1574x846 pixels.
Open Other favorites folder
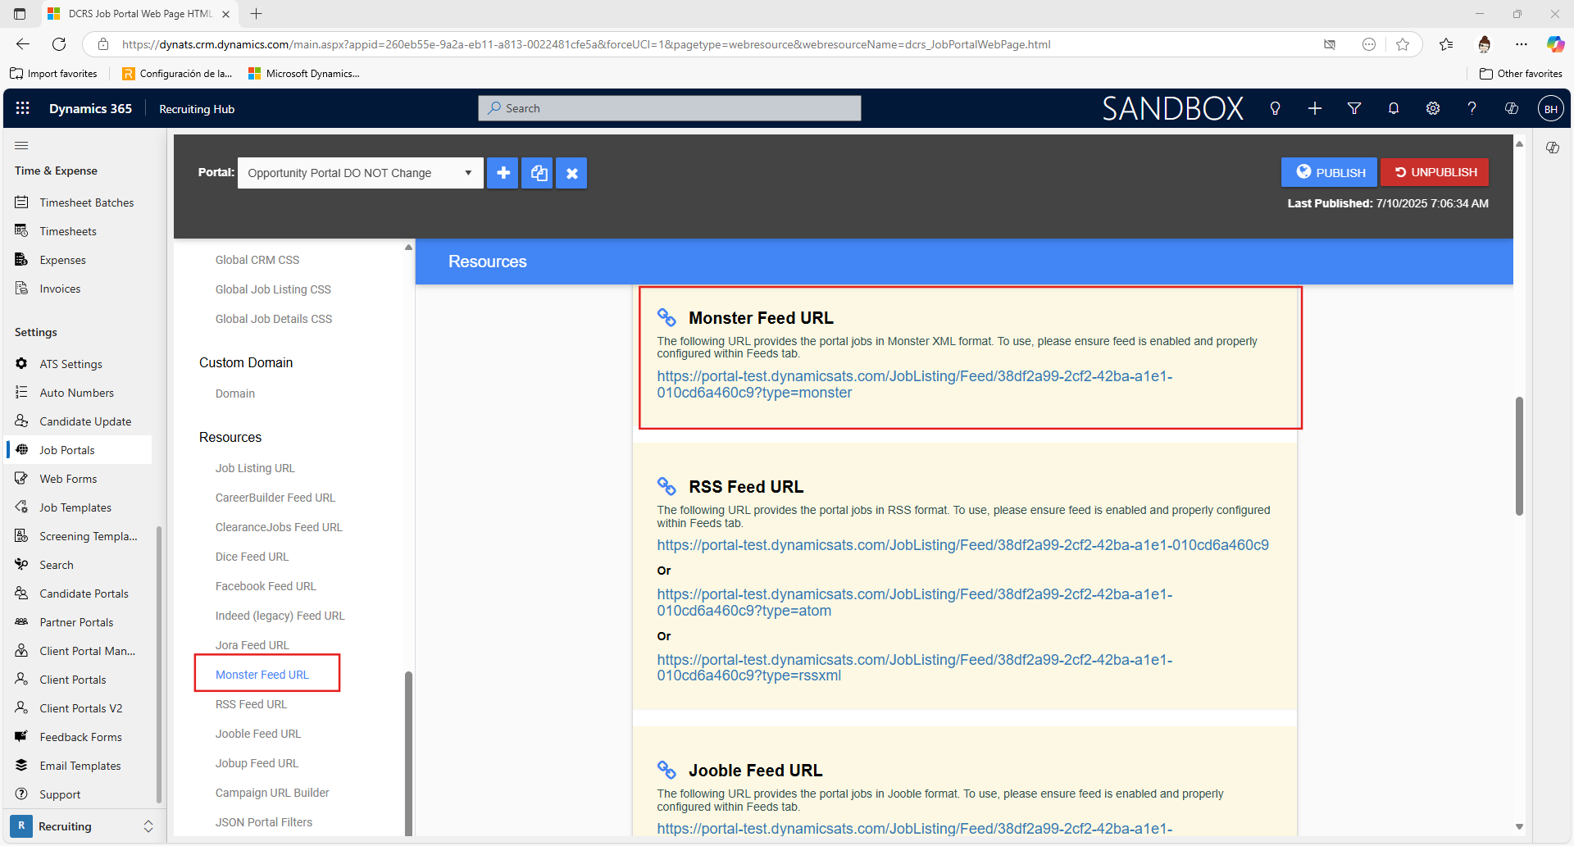[x=1522, y=74]
